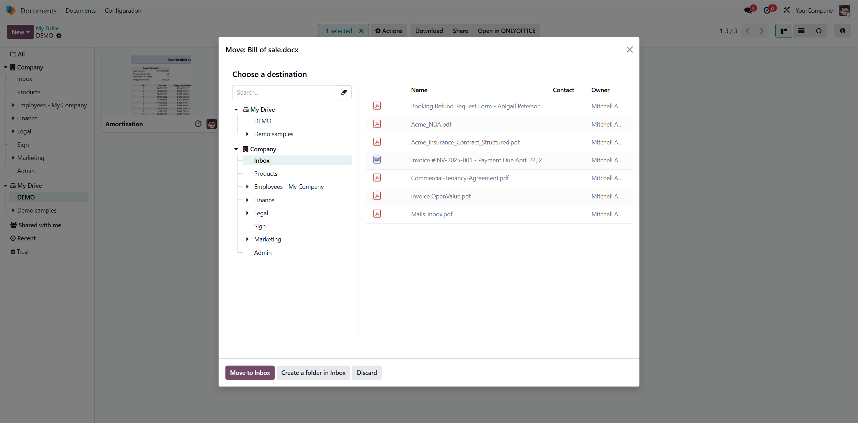Close the Move dialog with the X
This screenshot has height=423, width=858.
[629, 50]
